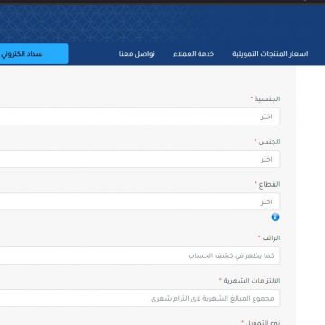325x325 pixels.
Task: Click the نوع التمويل label at bottom
Action: pyautogui.click(x=263, y=322)
